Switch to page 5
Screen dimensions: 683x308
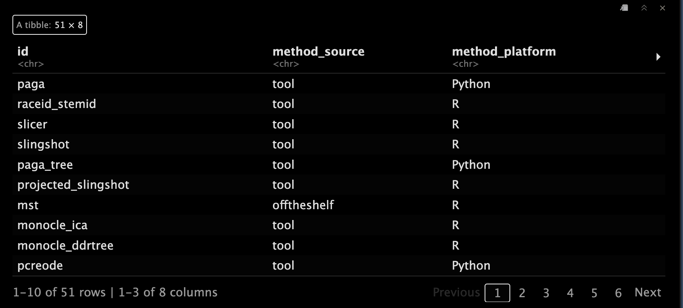[594, 293]
